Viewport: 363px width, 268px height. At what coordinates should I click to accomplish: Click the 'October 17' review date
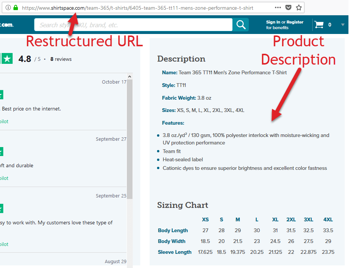pyautogui.click(x=114, y=82)
